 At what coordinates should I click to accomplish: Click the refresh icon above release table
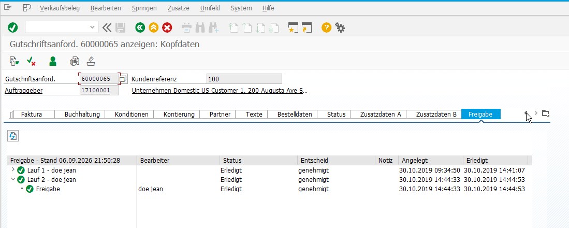13,136
